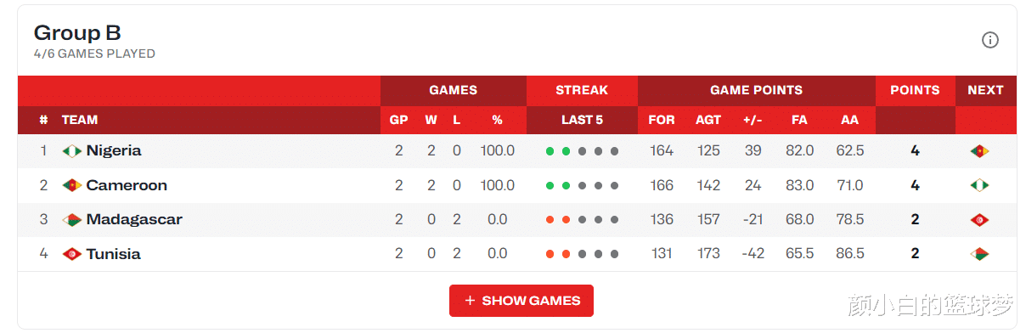Click Tunisia's first red streak dot

(x=550, y=254)
